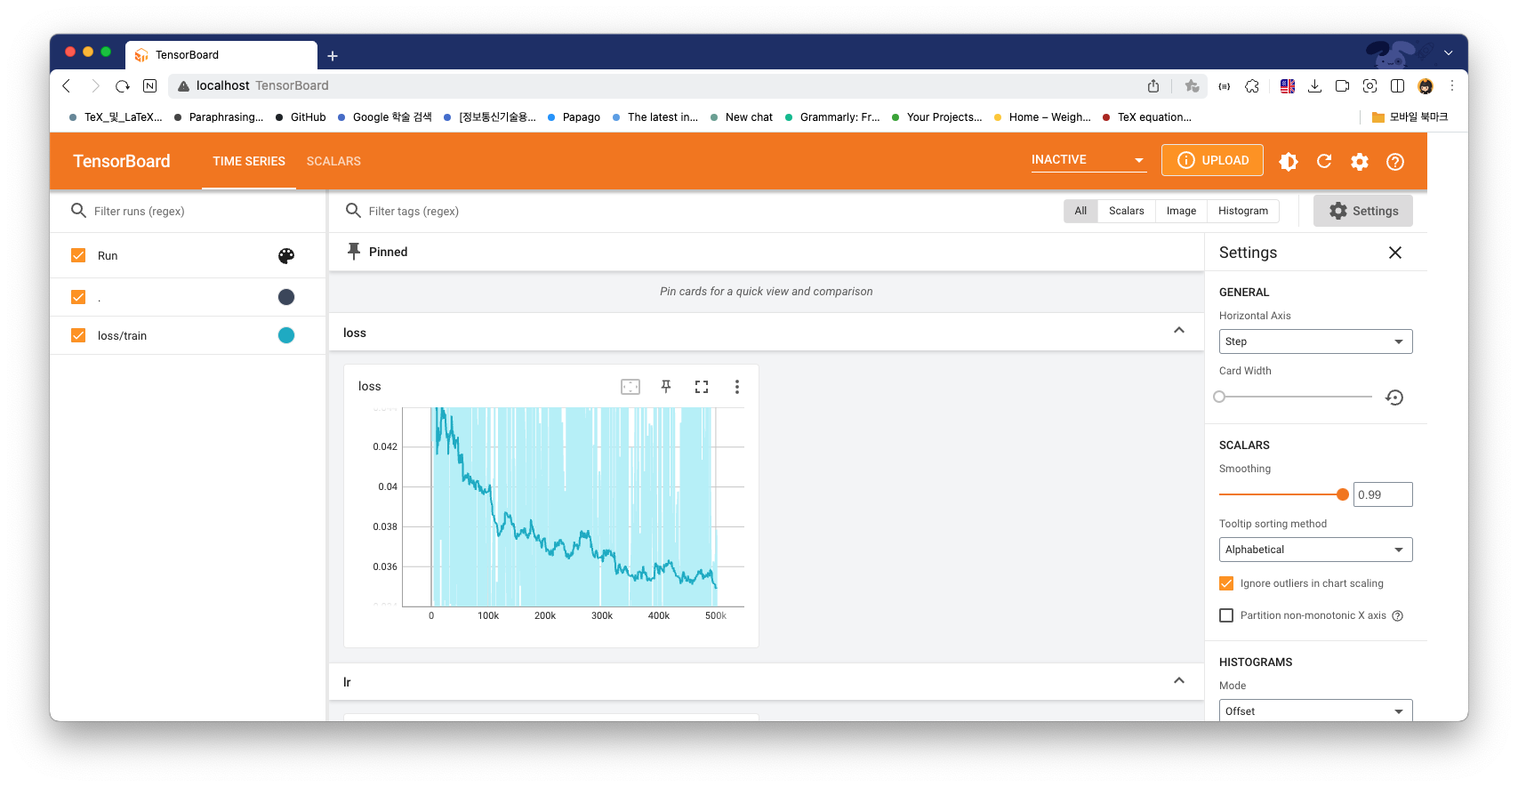Click the Smoothing slider handle
Viewport: 1518px width, 787px height.
(x=1343, y=494)
